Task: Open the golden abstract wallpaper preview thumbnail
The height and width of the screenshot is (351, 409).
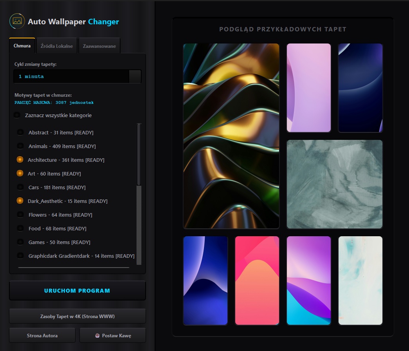Action: click(231, 136)
